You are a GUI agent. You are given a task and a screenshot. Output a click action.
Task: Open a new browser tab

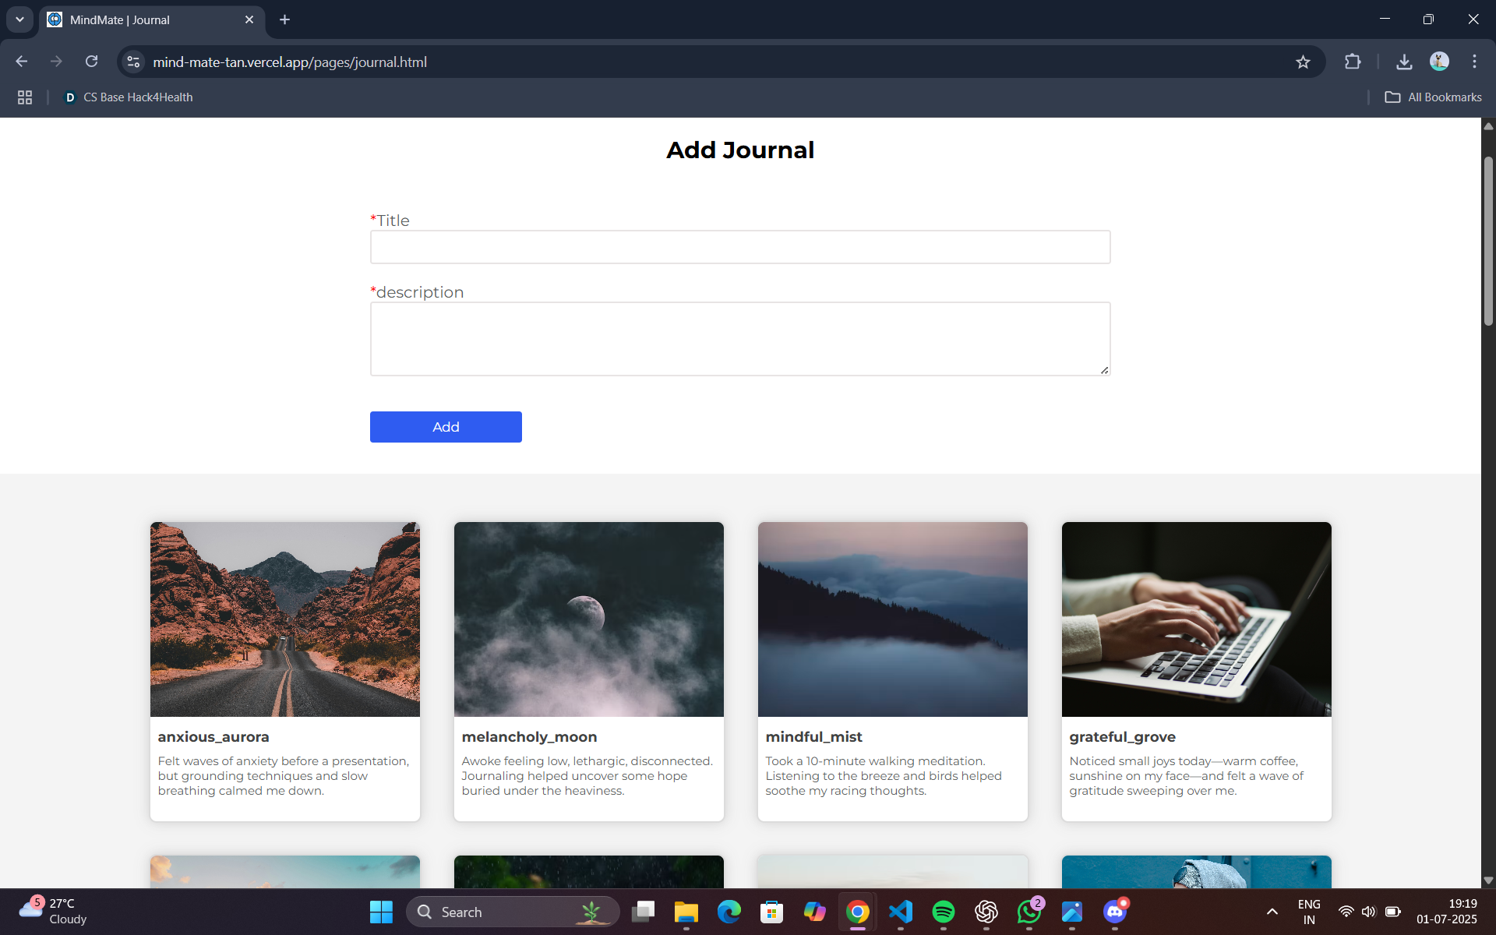point(284,19)
